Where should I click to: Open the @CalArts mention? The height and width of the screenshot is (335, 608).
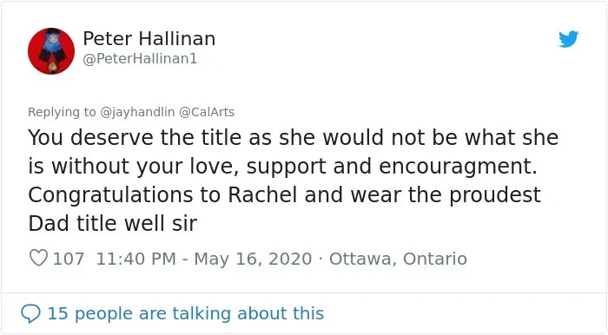(x=207, y=112)
